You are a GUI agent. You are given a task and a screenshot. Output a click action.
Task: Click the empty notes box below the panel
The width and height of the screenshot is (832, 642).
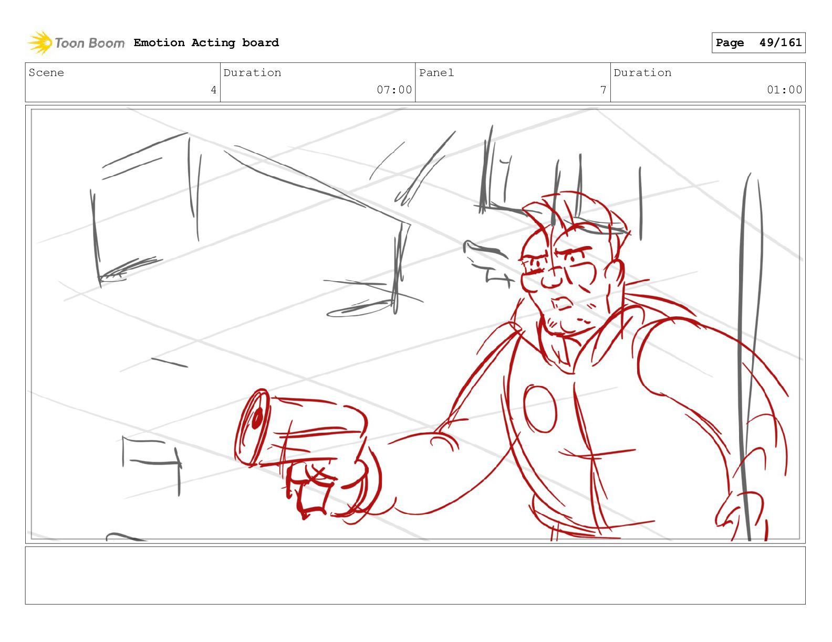point(415,575)
